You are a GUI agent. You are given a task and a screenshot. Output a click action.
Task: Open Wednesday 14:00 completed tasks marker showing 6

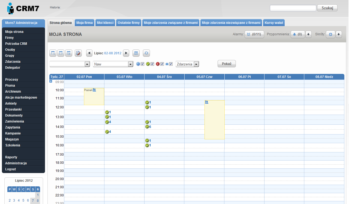click(x=149, y=127)
